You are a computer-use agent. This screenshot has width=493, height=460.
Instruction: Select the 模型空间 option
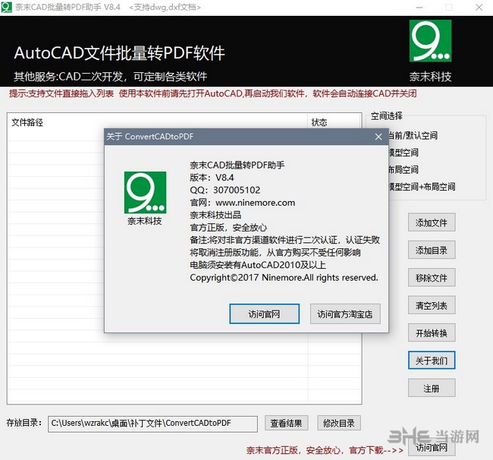click(404, 153)
